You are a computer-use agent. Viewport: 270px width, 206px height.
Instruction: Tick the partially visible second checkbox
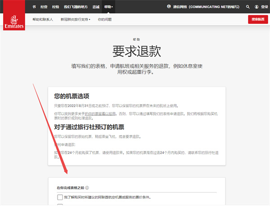click(60, 205)
